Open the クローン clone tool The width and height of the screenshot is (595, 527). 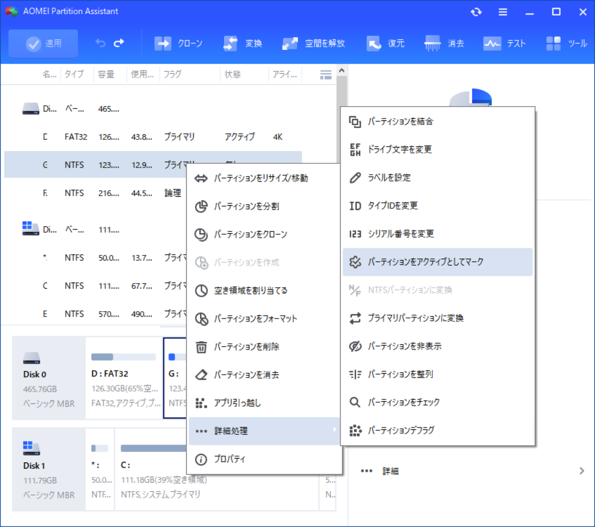pos(178,43)
